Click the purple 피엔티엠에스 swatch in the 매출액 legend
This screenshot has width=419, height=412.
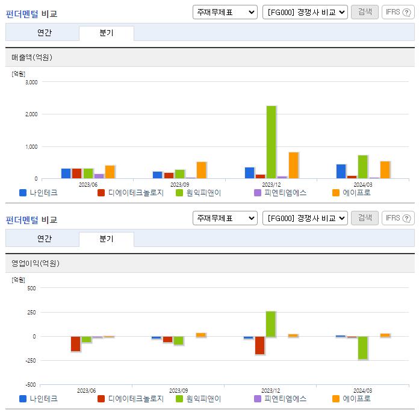pos(257,193)
